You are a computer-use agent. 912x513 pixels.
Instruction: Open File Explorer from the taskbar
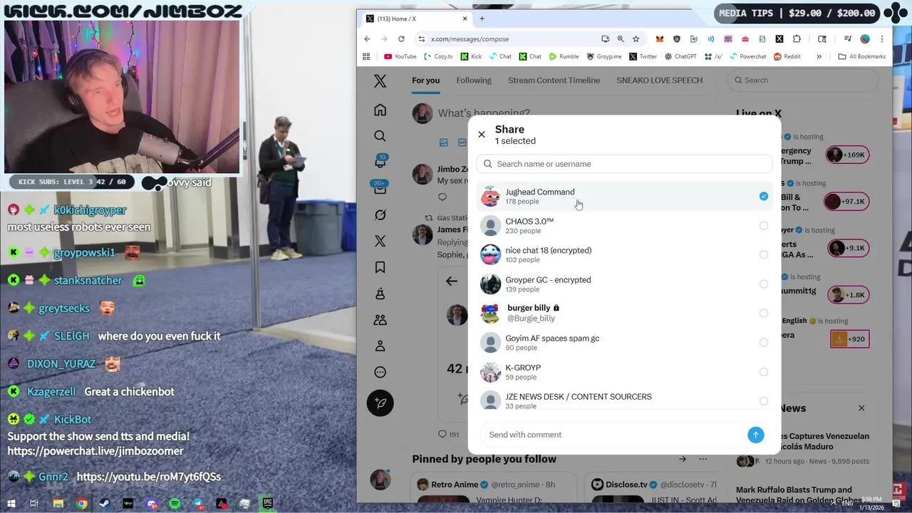coord(58,504)
